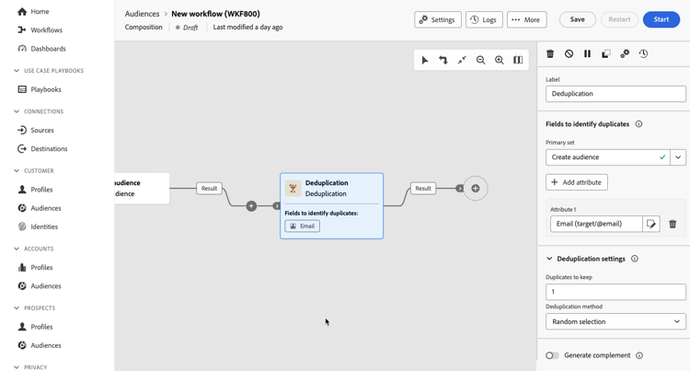Delete Attribute 1 with trash icon
Screen dimensions: 690x371
pos(673,224)
